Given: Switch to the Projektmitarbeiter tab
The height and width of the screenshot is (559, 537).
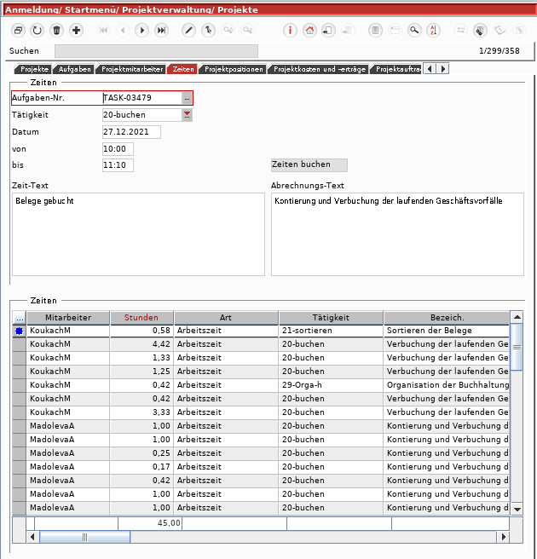Looking at the screenshot, I should pos(130,69).
